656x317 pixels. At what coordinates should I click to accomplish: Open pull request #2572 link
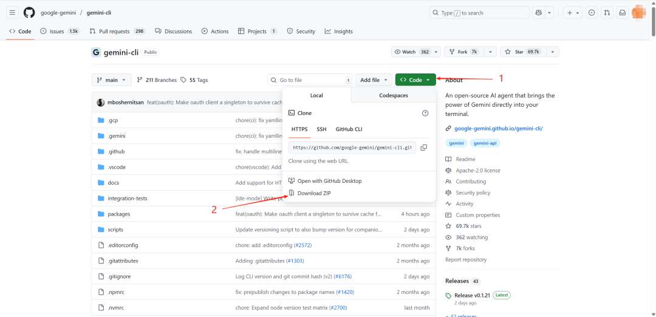point(303,245)
